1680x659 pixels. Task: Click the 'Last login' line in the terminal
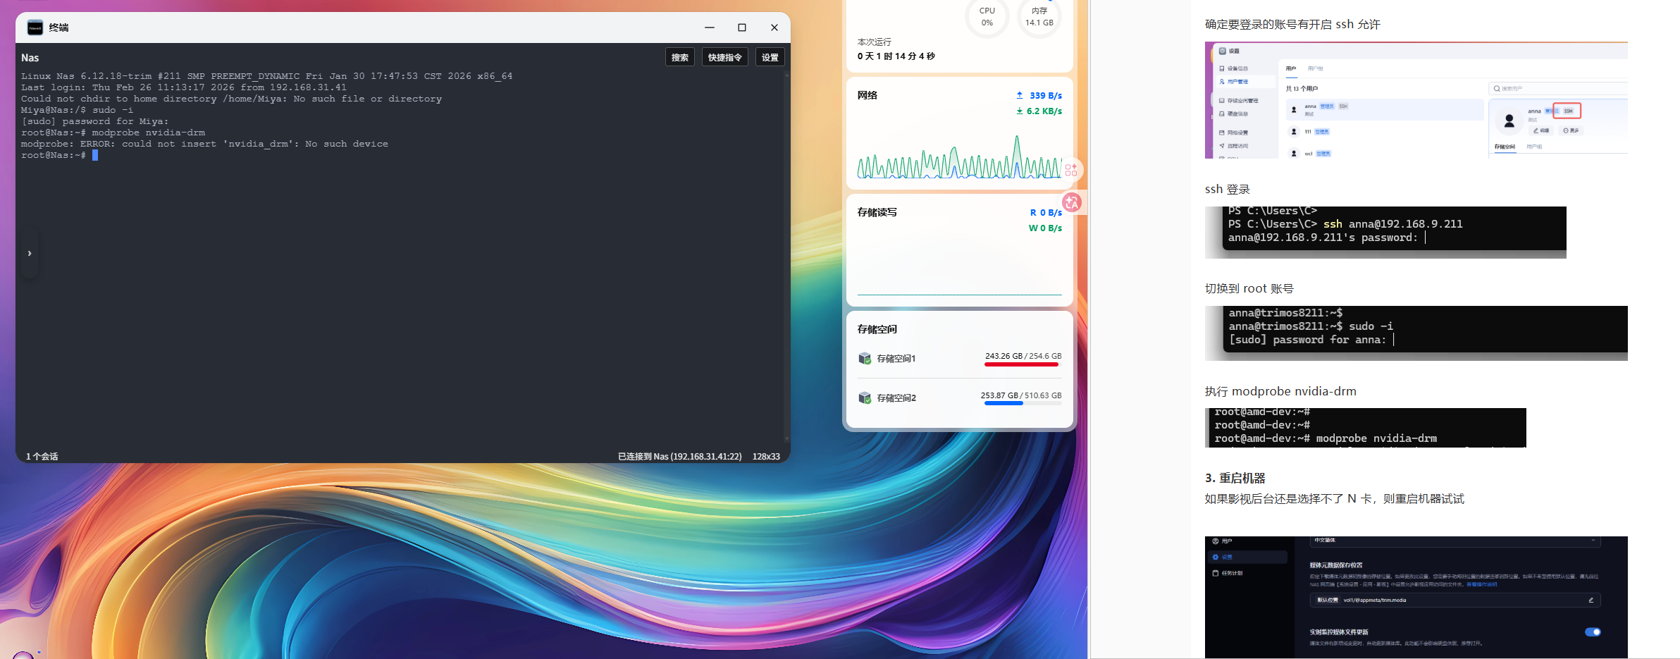(184, 87)
